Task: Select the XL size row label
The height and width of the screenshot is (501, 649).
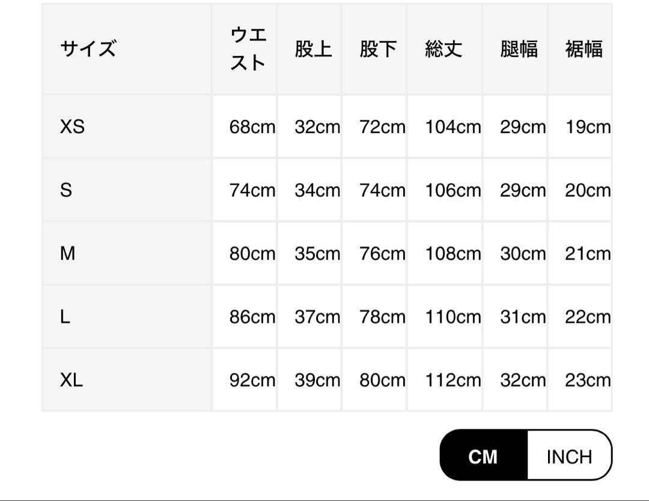Action: (127, 380)
